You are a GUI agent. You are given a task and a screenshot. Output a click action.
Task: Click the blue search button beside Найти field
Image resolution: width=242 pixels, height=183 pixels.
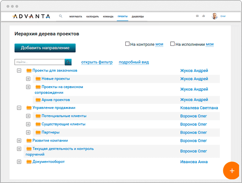coord(68,62)
